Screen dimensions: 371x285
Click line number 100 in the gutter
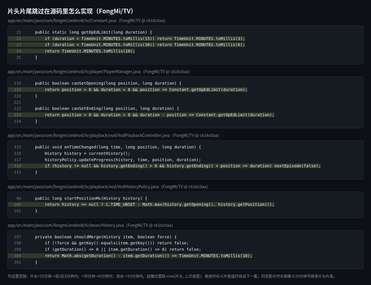[x=17, y=204]
